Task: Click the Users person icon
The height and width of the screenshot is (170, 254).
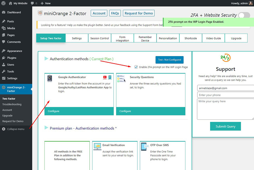Action: [x=4, y=64]
